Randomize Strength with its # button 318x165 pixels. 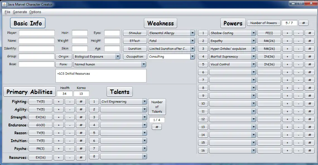(81, 117)
